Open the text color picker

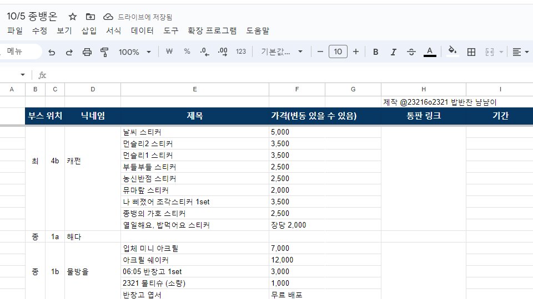coord(430,52)
